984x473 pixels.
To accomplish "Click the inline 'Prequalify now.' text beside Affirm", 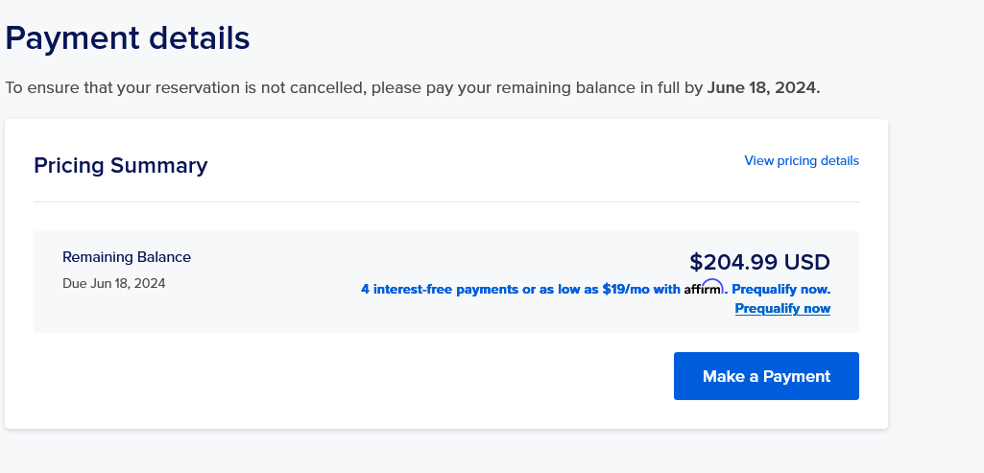I will (x=781, y=289).
